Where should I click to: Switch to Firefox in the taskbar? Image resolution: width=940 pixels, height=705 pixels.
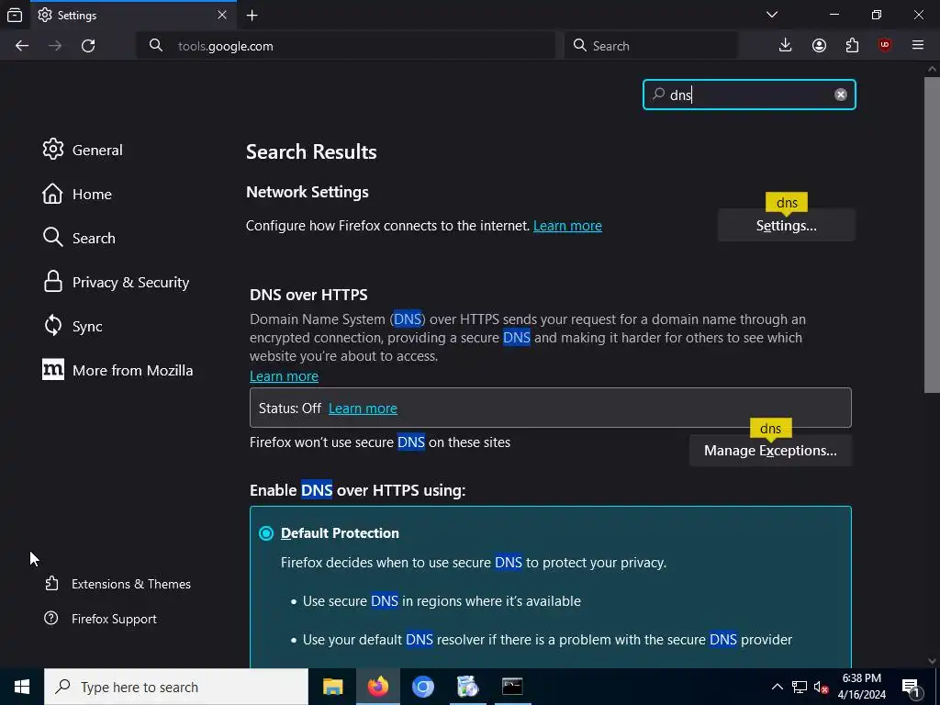[377, 687]
